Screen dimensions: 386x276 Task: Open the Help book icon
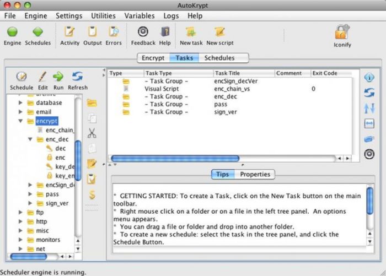[x=165, y=32]
